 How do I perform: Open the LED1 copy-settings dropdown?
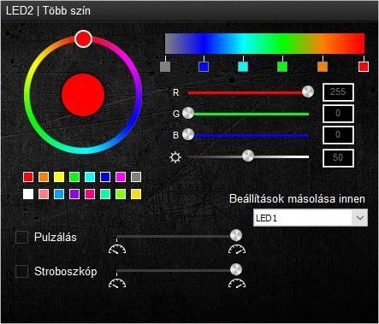(x=311, y=218)
